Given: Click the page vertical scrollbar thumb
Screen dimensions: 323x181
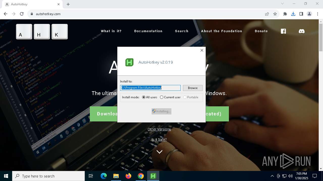Looking at the screenshot, I should point(321,37).
